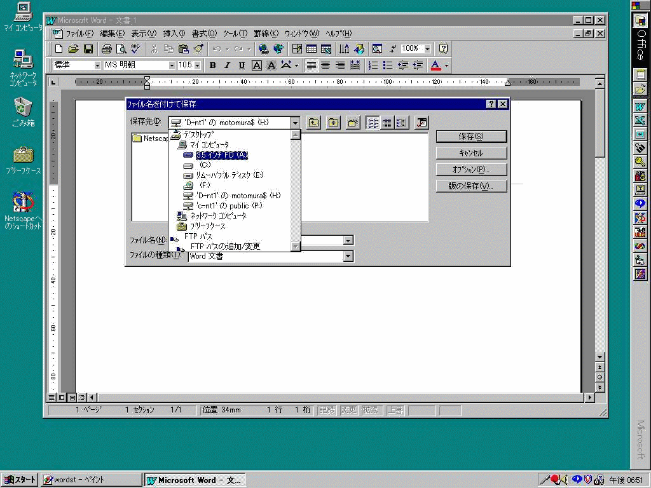Select the ブリーフケース desktop icon
Screen dimensions: 651x488
(23, 161)
